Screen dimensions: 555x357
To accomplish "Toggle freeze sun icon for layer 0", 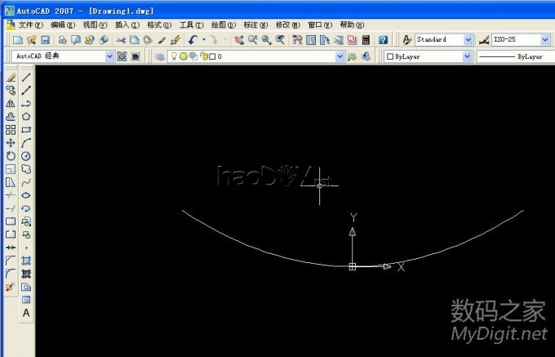I will pos(184,56).
